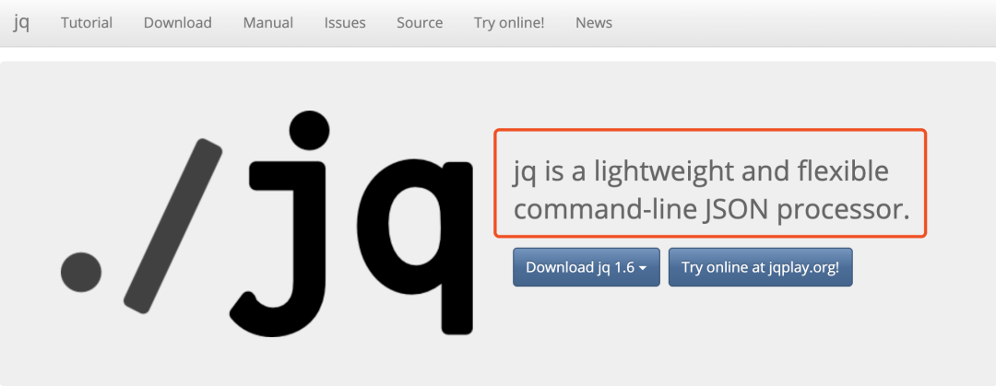Visit the Issues nav link

coord(345,23)
